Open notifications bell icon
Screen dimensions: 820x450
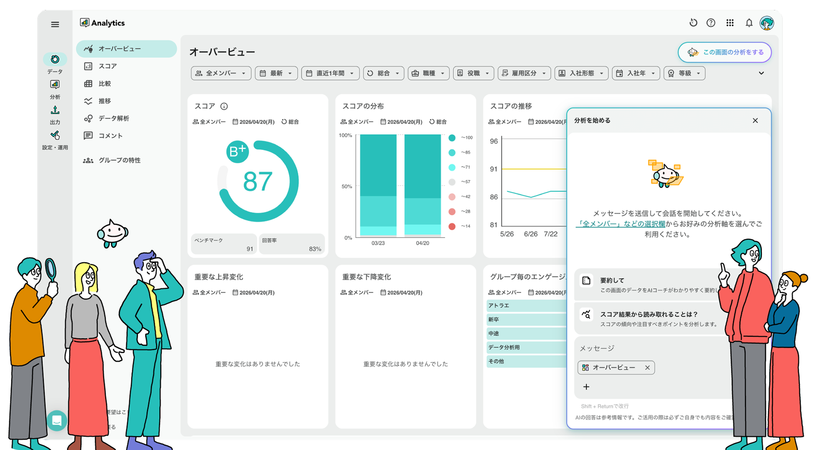click(x=749, y=23)
